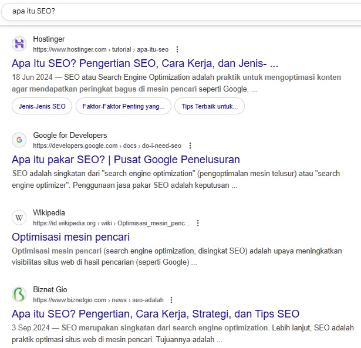361x348 pixels.
Task: Click the hostinger.com tutorial URL breadcrumb
Action: pyautogui.click(x=100, y=49)
